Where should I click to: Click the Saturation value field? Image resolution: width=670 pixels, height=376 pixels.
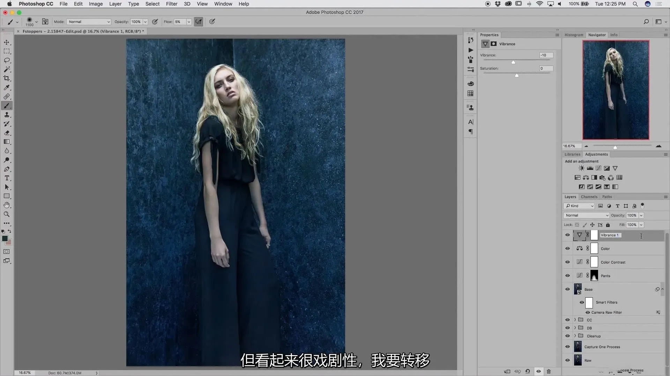click(x=546, y=68)
